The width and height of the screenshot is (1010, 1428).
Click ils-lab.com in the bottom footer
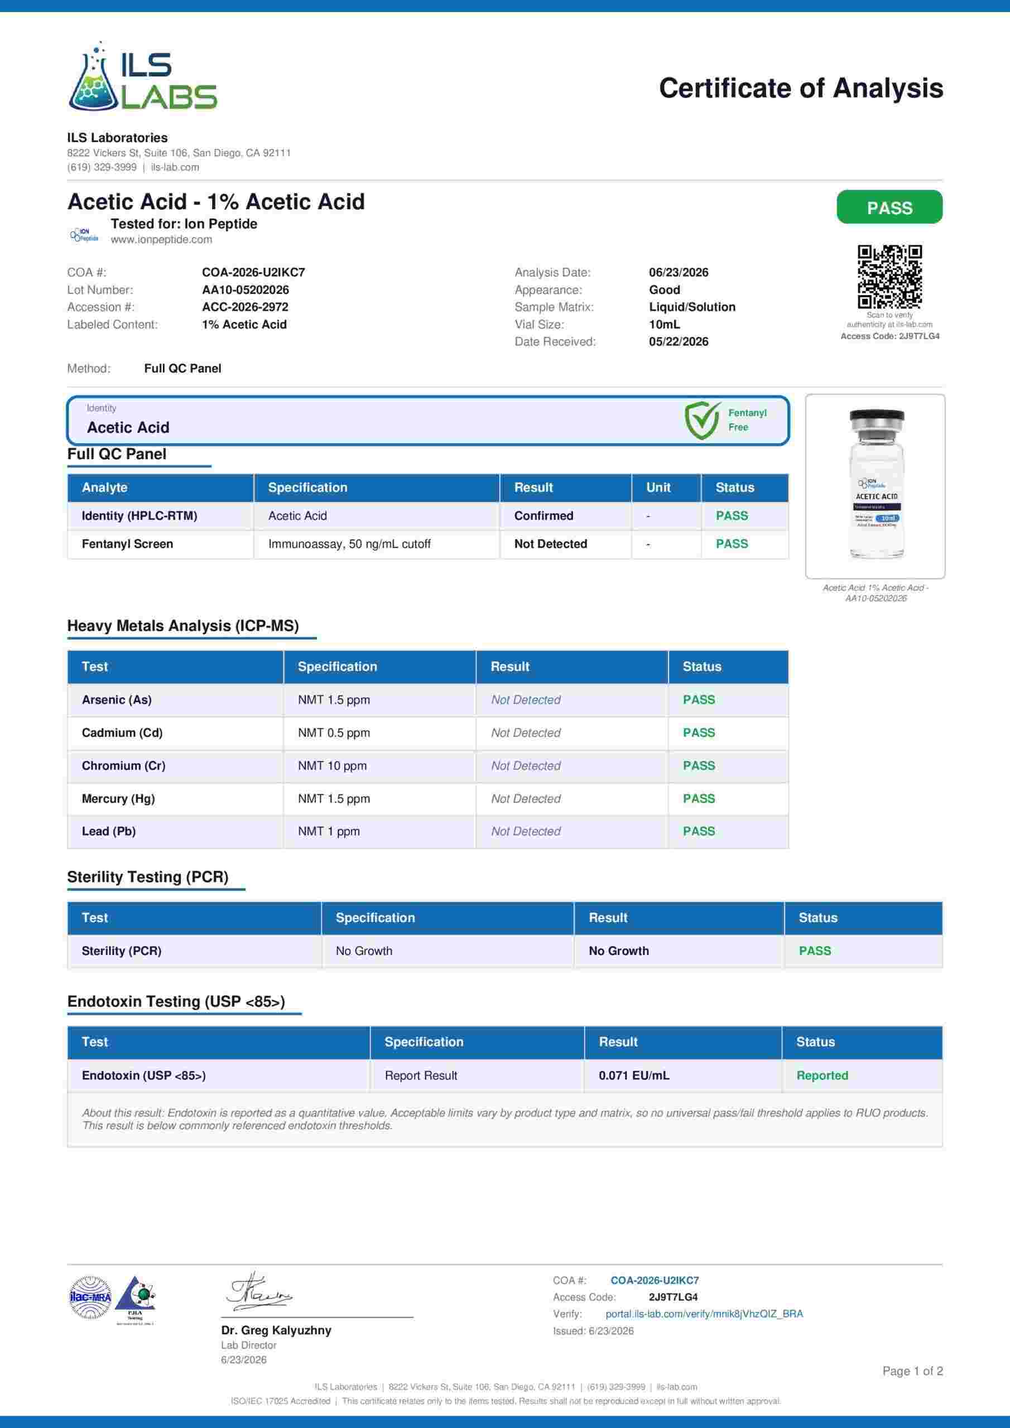(x=676, y=1387)
